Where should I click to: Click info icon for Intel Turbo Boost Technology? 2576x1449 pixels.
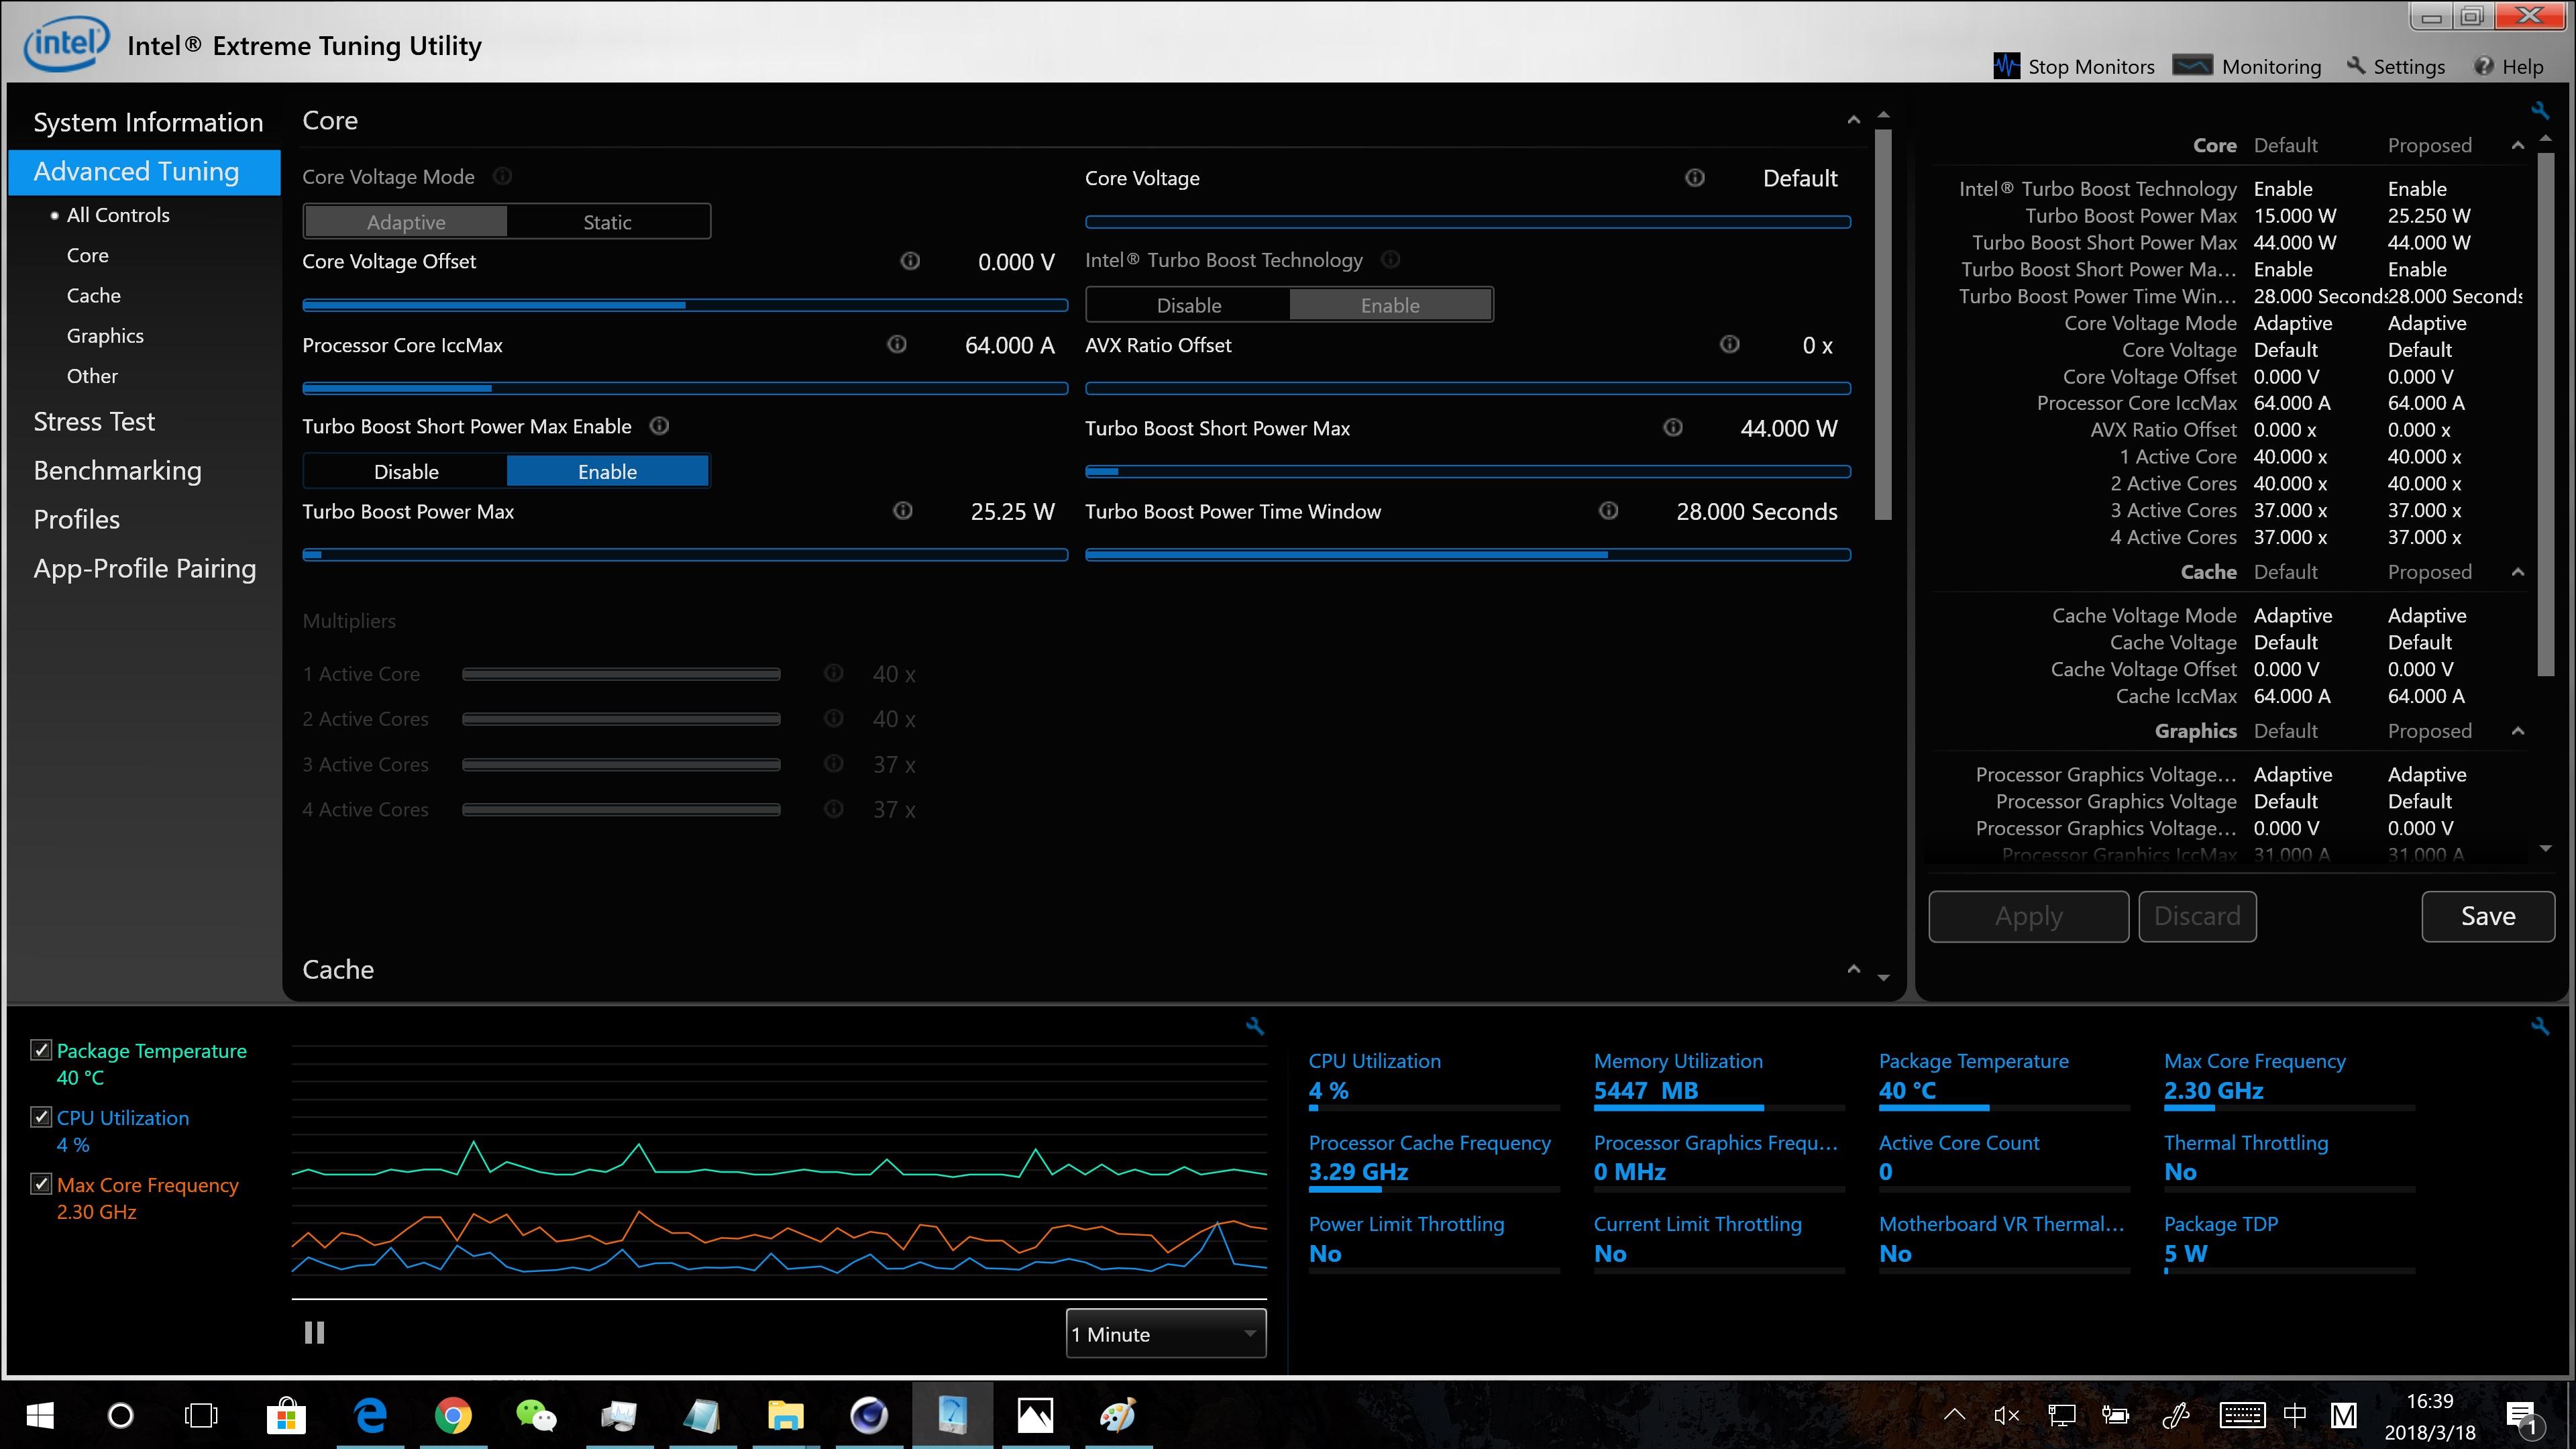(1390, 260)
